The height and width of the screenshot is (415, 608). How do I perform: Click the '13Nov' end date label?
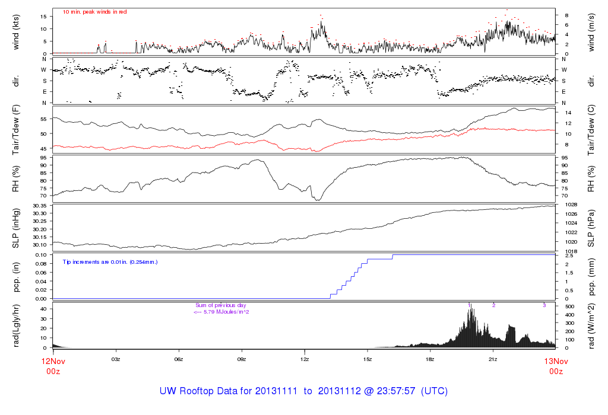click(556, 361)
